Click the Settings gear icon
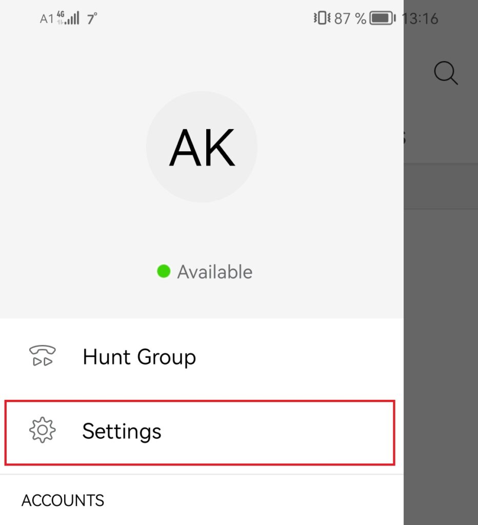The image size is (478, 525). pos(42,431)
